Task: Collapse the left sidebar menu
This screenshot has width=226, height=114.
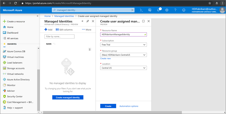Action: tap(37, 16)
